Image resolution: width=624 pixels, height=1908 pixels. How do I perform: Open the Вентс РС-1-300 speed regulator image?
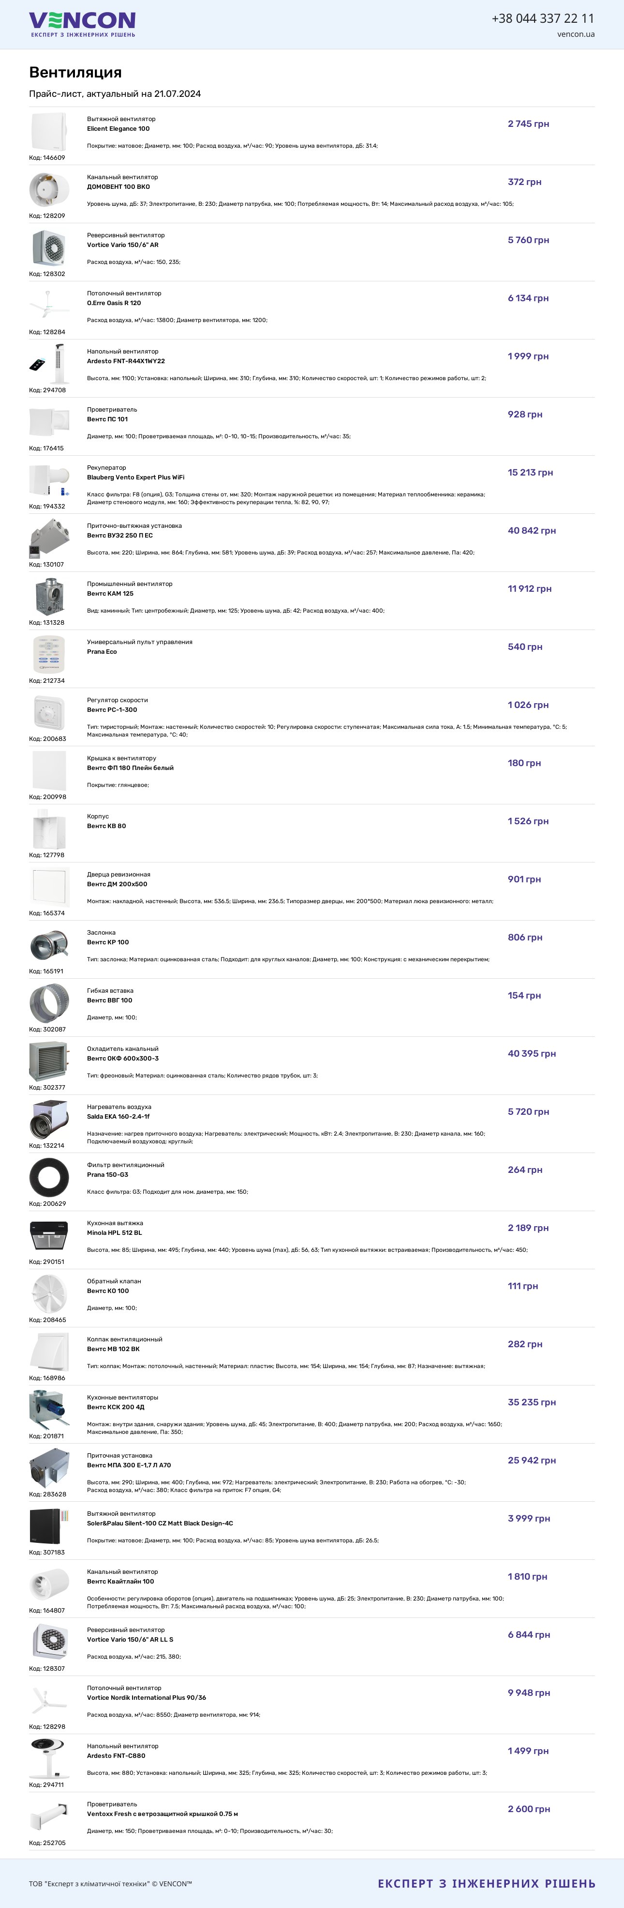[49, 712]
